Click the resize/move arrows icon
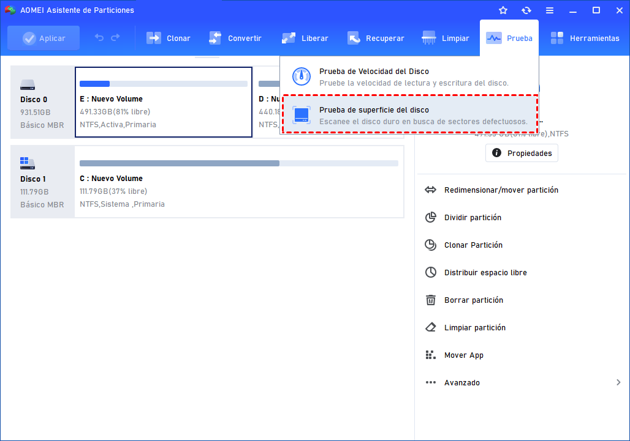The image size is (630, 441). (x=431, y=190)
